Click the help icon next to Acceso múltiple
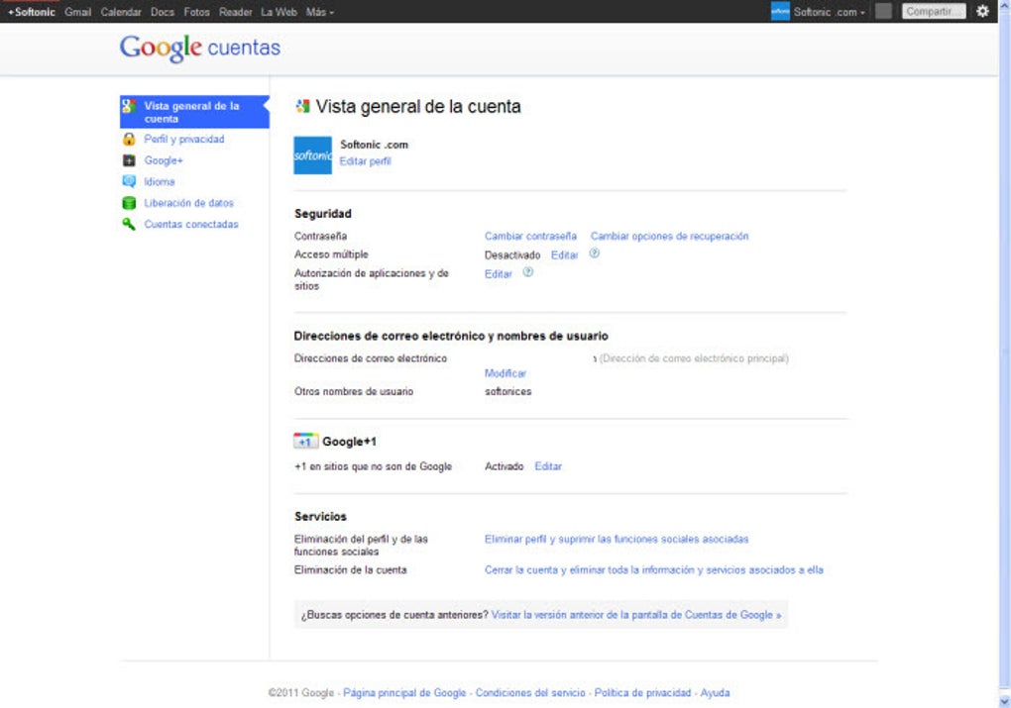 595,253
